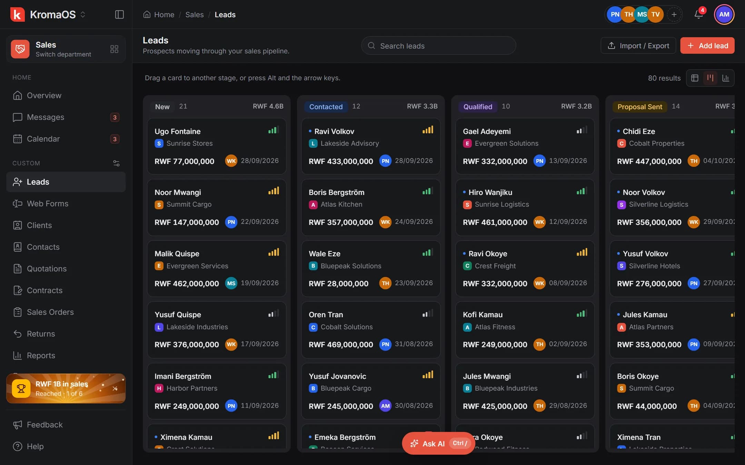Click the Proposal Sent stage label
Screen dimensions: 745x465
640,107
